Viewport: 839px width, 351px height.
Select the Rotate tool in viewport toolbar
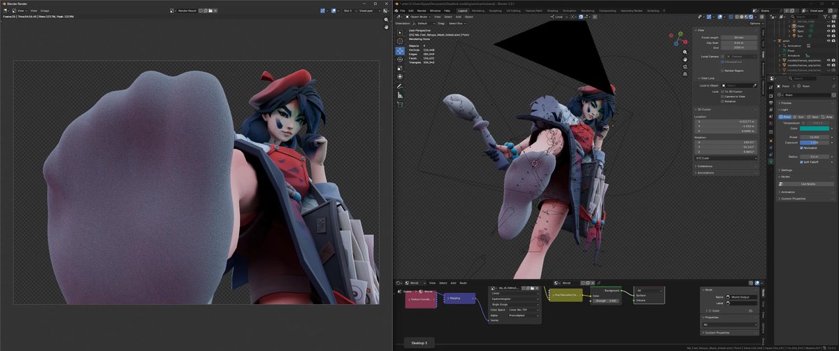pyautogui.click(x=399, y=59)
